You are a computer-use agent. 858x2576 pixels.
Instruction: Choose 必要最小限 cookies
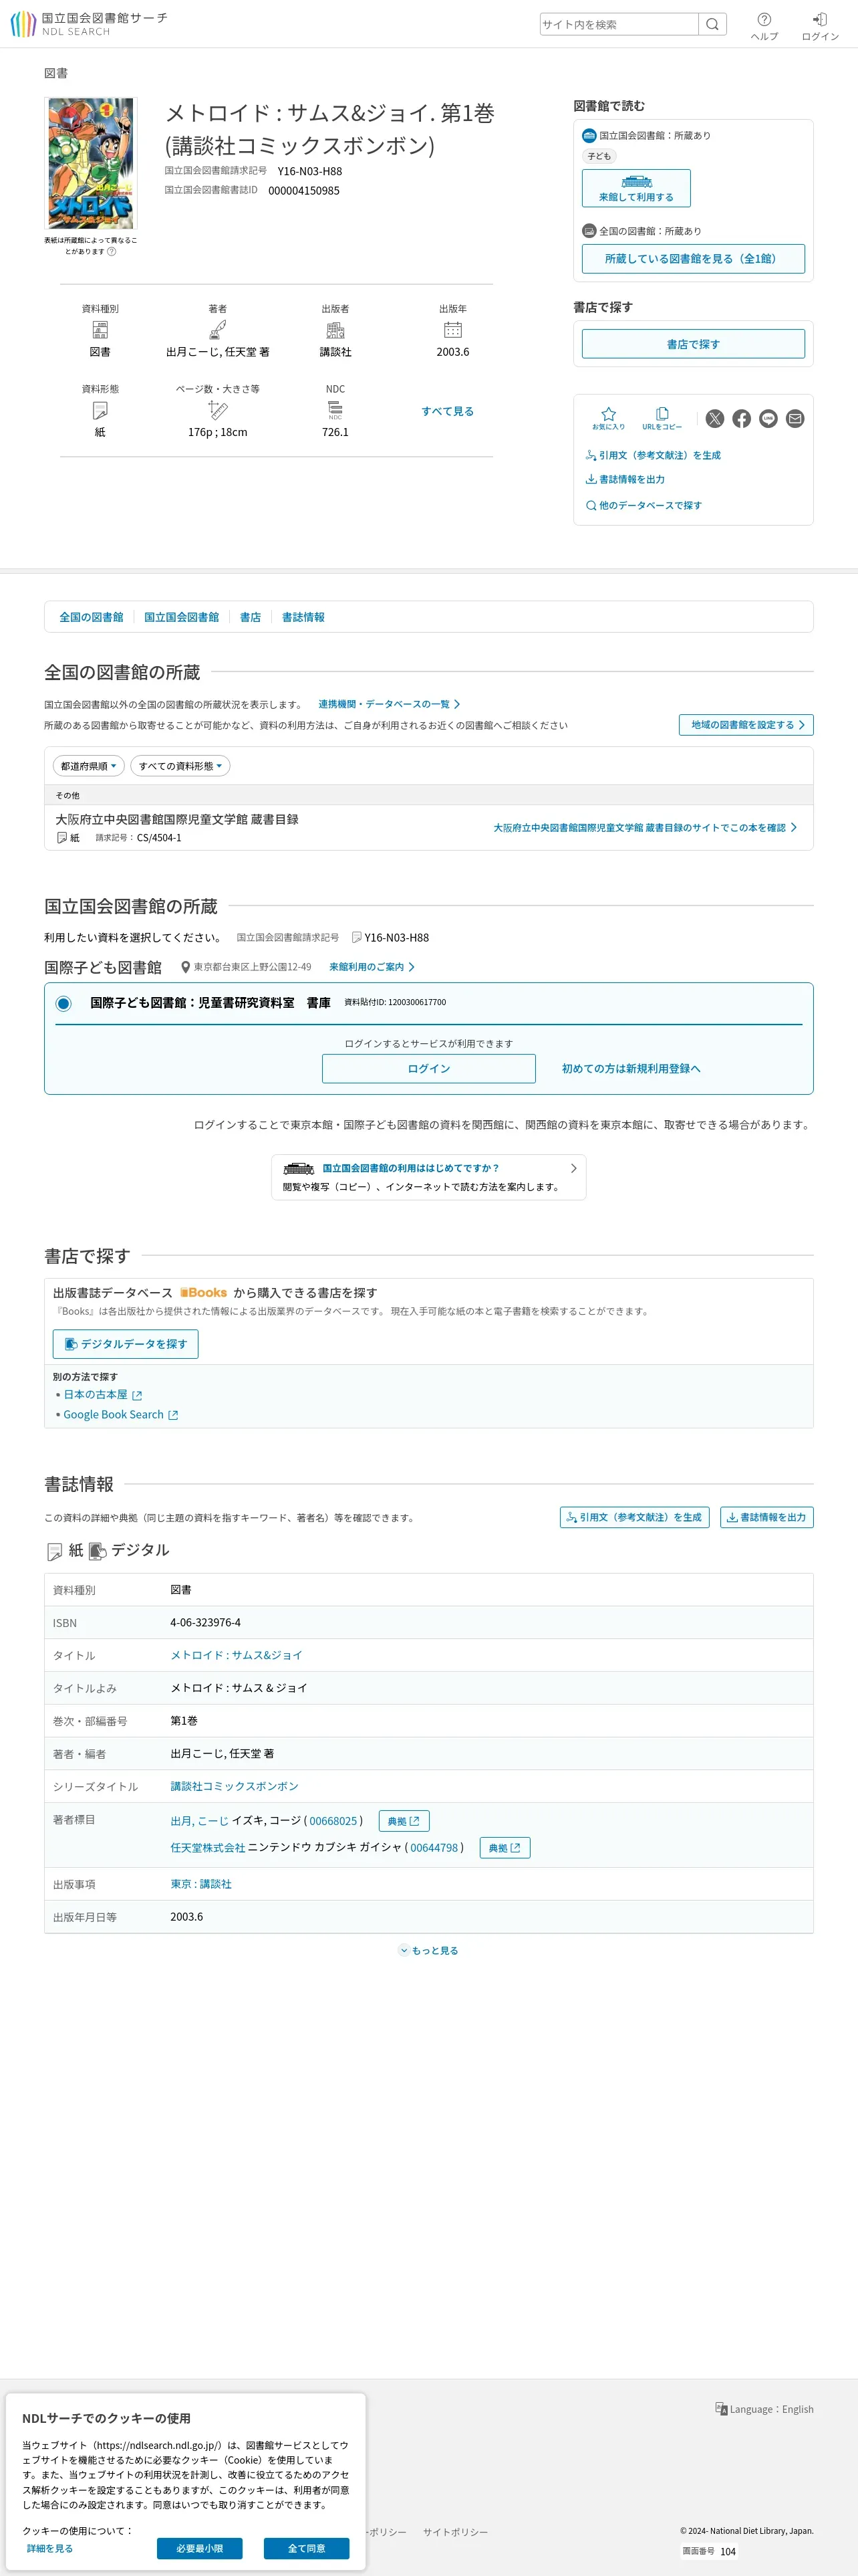(200, 2548)
